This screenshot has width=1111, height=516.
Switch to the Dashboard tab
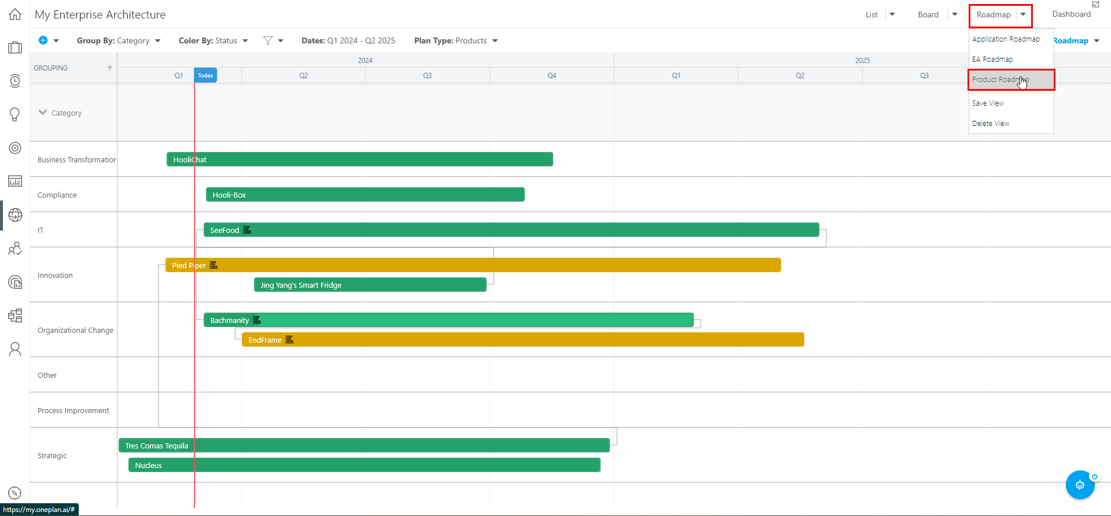click(1071, 14)
